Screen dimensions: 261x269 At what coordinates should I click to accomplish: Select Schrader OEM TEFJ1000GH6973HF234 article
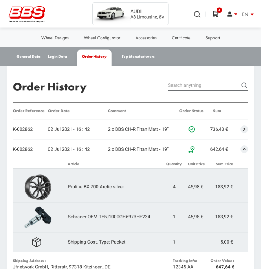point(109,217)
